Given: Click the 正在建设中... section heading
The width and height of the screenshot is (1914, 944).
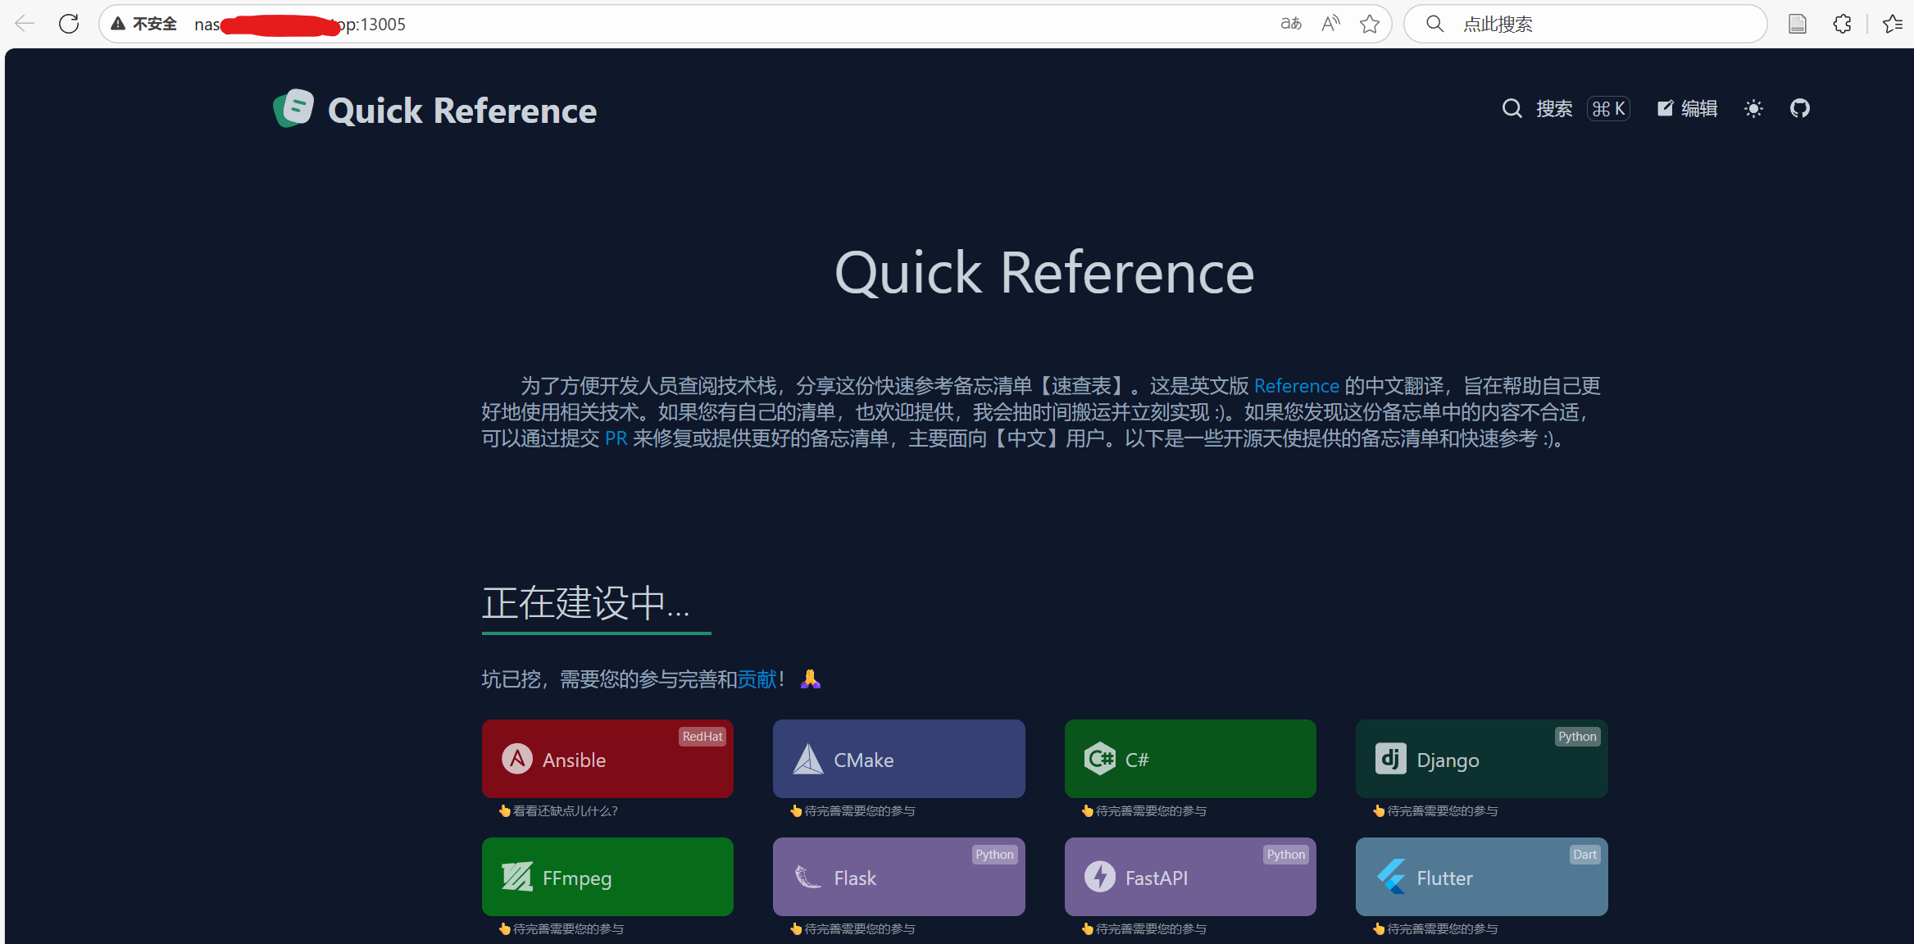Looking at the screenshot, I should click(586, 603).
